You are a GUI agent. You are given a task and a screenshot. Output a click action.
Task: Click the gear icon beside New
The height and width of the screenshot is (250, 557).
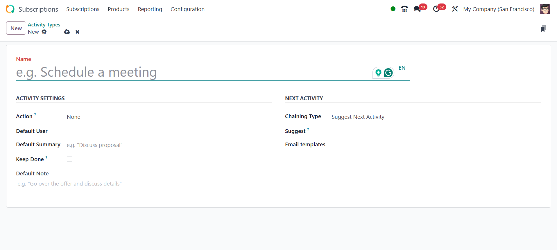tap(44, 32)
